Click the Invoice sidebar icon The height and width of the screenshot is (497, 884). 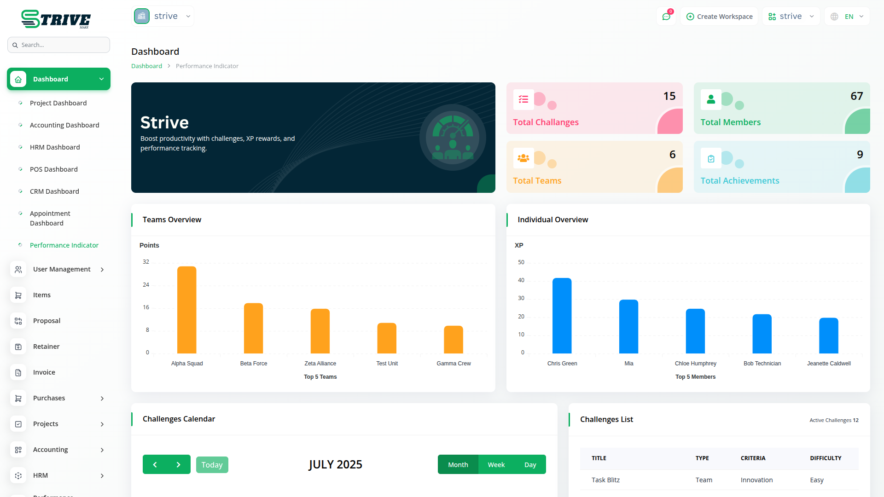pyautogui.click(x=18, y=372)
